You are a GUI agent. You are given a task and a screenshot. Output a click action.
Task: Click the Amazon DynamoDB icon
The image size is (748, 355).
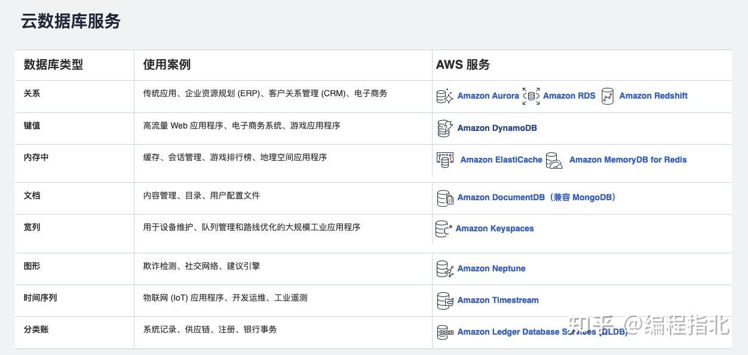tap(444, 128)
